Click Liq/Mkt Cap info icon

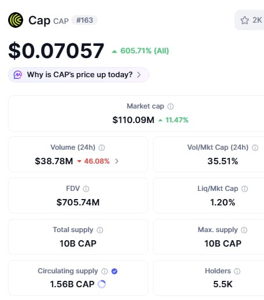(x=245, y=189)
